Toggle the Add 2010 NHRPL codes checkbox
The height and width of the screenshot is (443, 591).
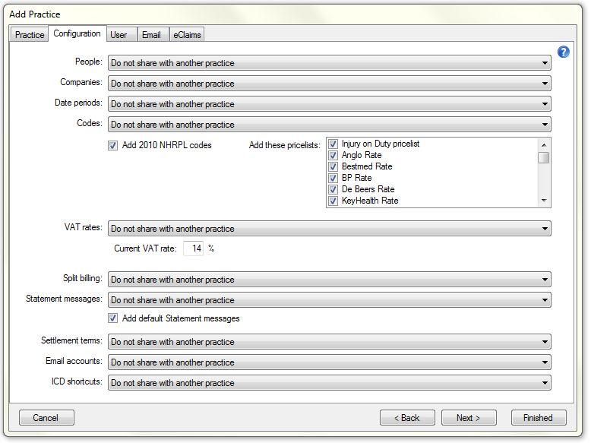pyautogui.click(x=113, y=145)
